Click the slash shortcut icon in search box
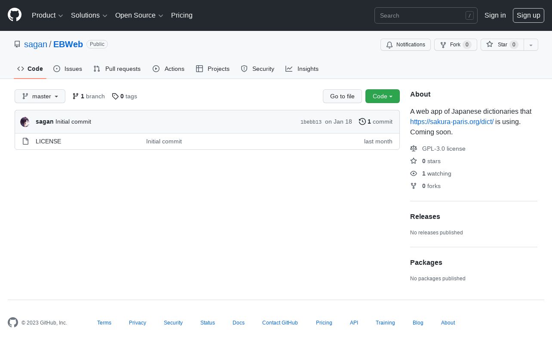552x349 pixels. [x=469, y=15]
